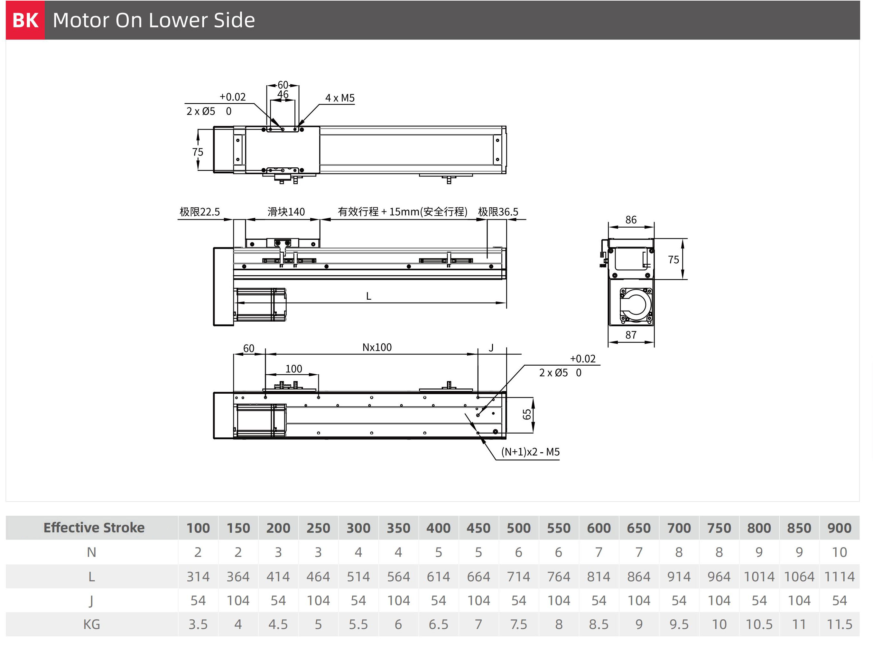
Task: Select the 900 stroke column header
Action: click(839, 528)
